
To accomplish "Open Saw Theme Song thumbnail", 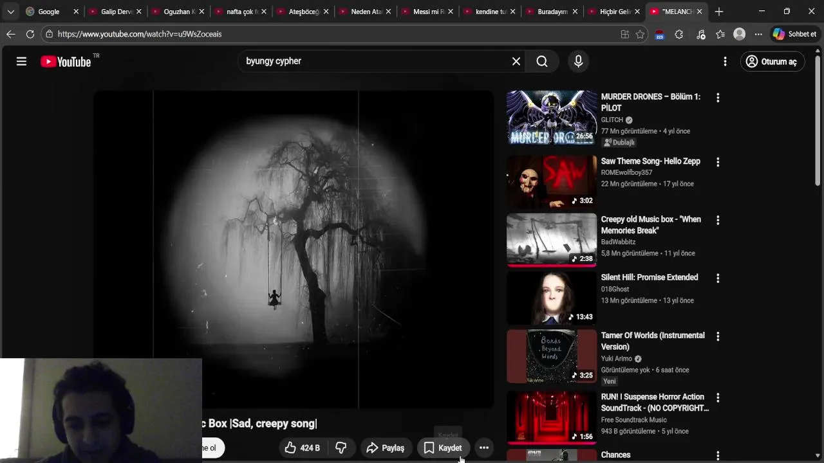I will 552,182.
